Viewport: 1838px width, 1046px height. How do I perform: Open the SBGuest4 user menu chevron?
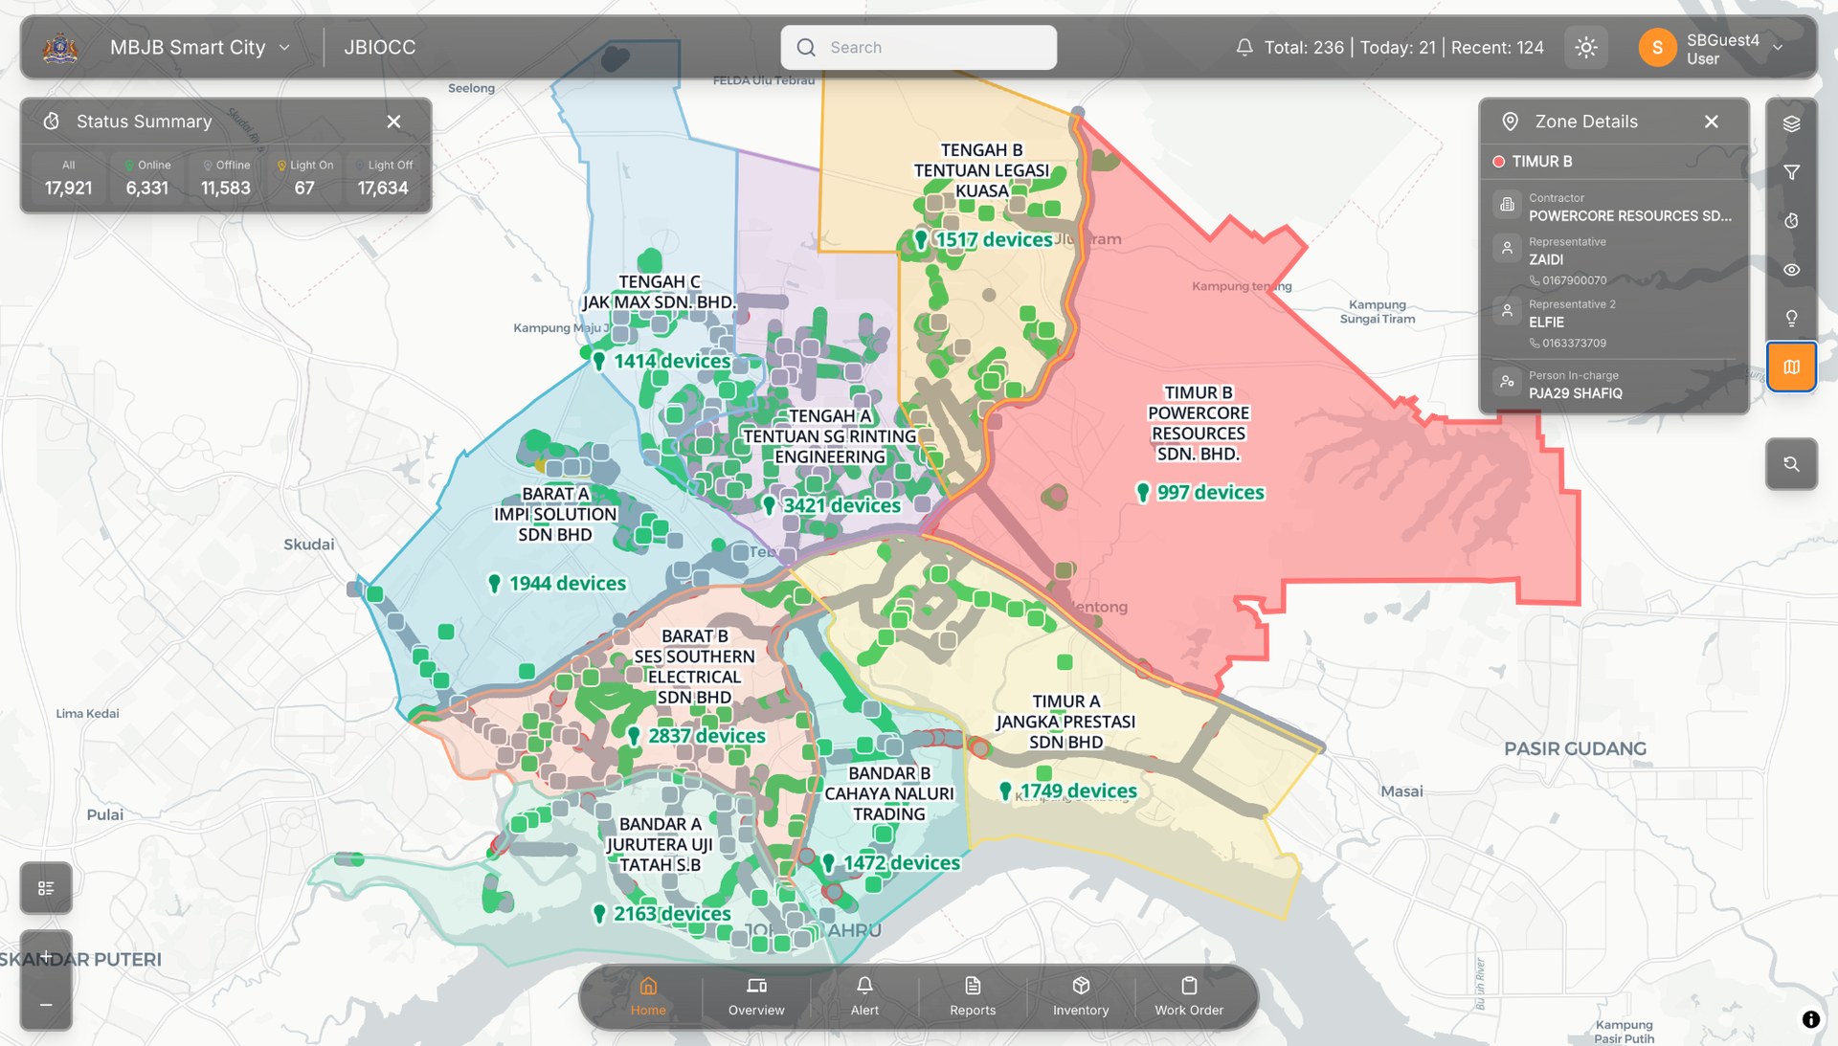[x=1778, y=47]
